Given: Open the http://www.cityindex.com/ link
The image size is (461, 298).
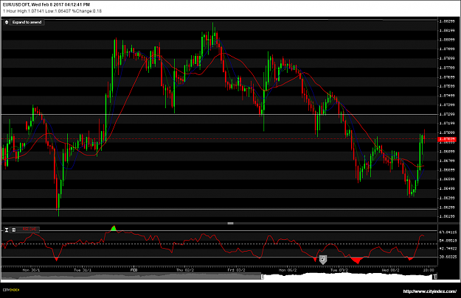Looking at the screenshot, I should pos(429,291).
